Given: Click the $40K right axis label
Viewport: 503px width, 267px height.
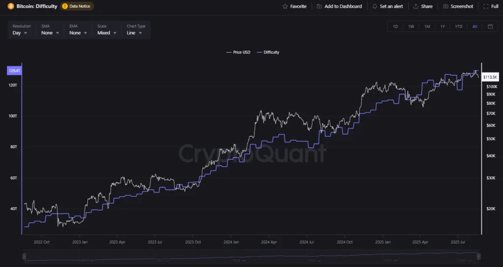Looking at the screenshot, I should coord(491,156).
